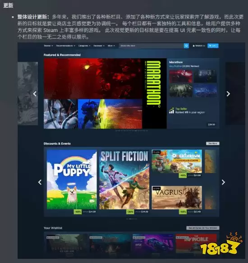Click Overthrown discount badge
Image resolution: width=248 pixels, height=263 pixels.
click(183, 175)
